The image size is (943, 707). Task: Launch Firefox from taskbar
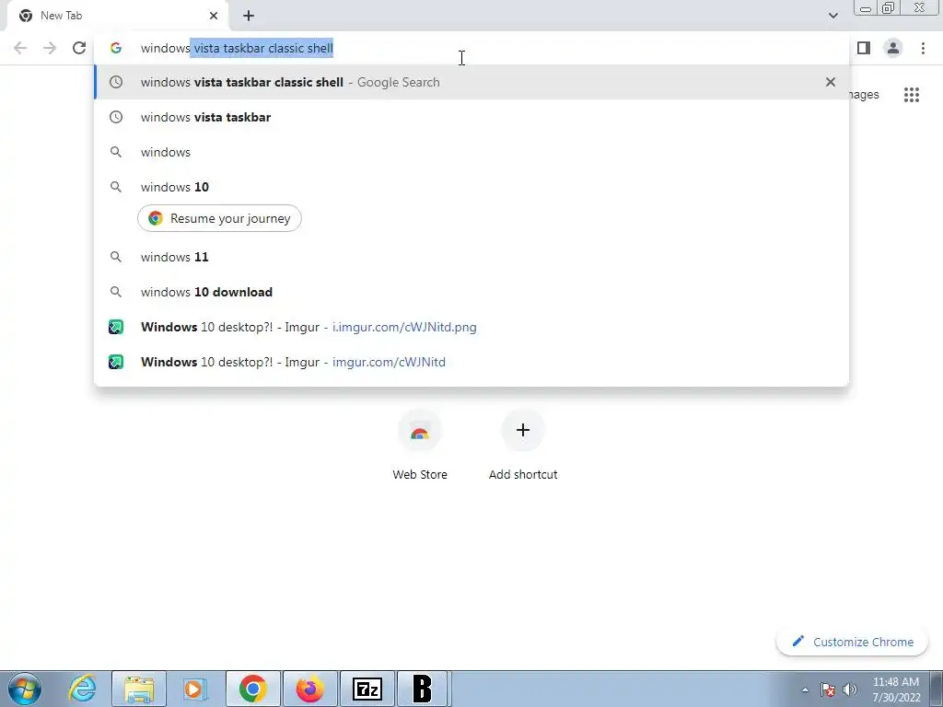click(x=309, y=689)
